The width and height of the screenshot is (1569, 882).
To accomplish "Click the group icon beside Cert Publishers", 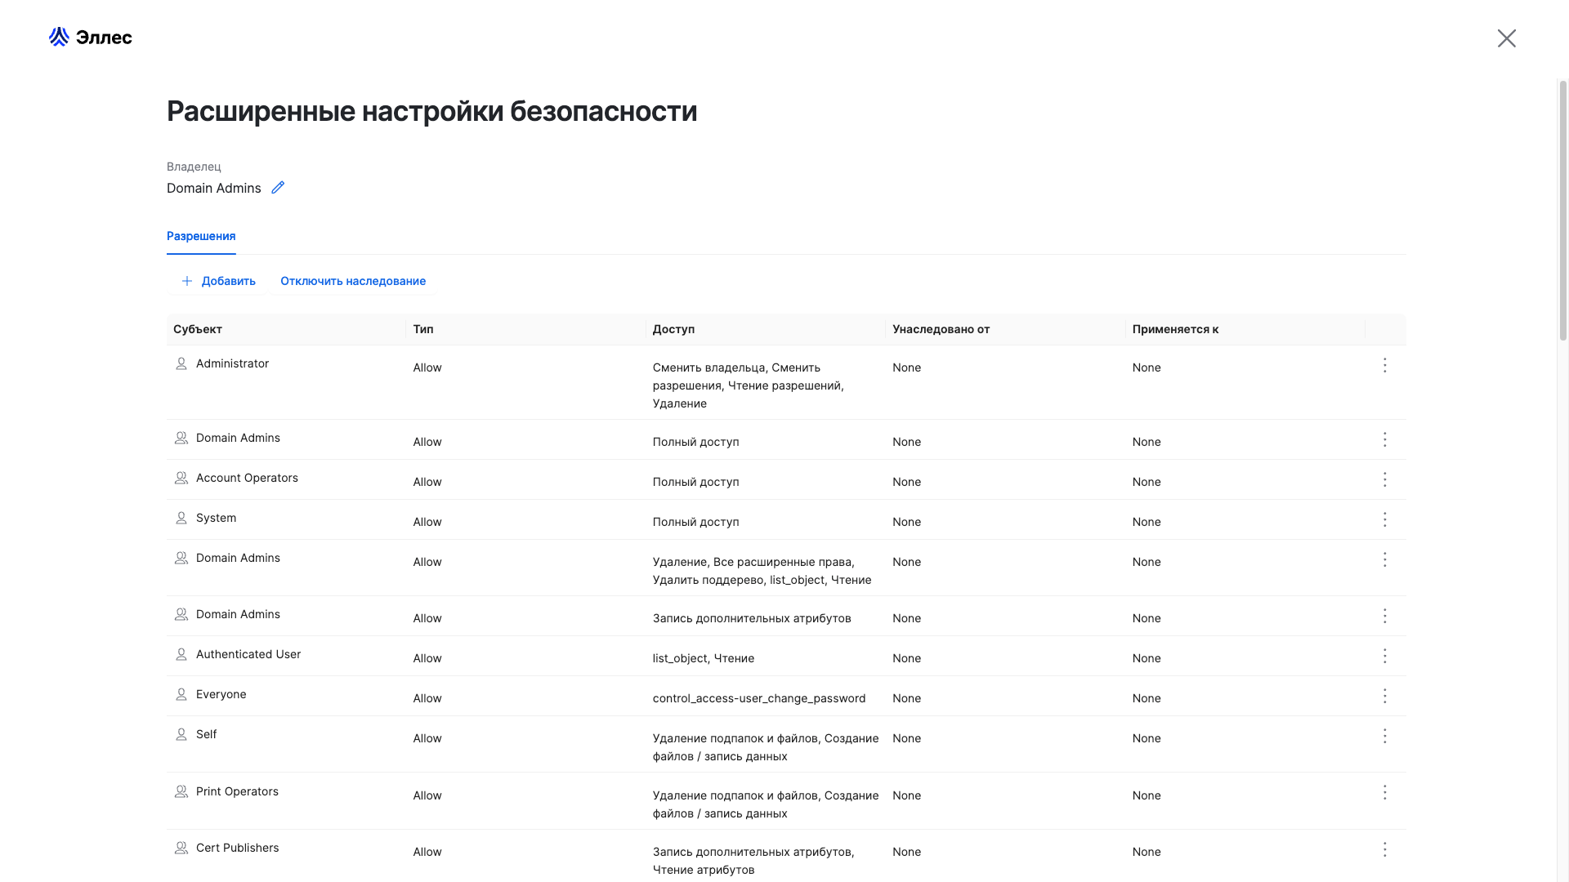I will coord(181,848).
